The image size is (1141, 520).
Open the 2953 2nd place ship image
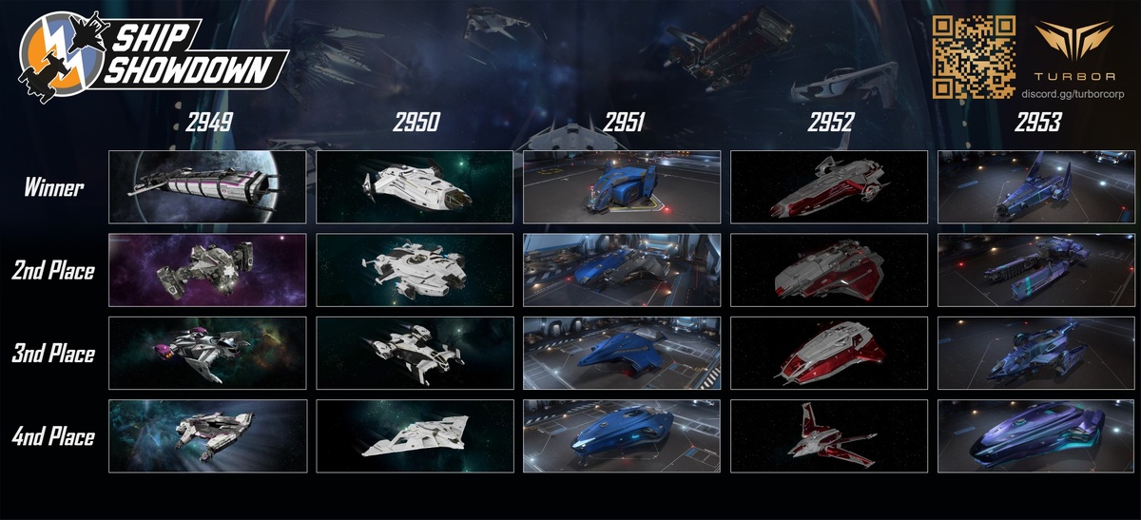pyautogui.click(x=1036, y=270)
